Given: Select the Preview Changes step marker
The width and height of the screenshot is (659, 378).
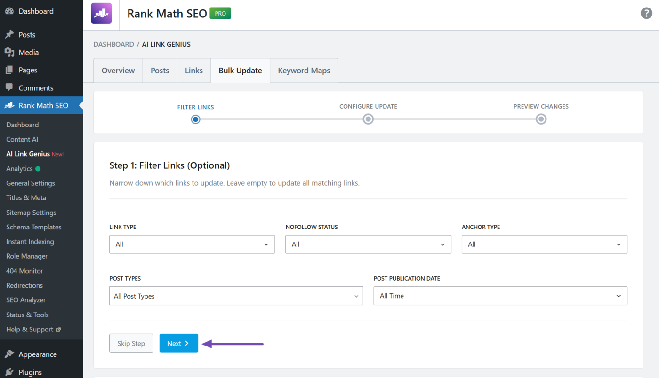Looking at the screenshot, I should 541,119.
